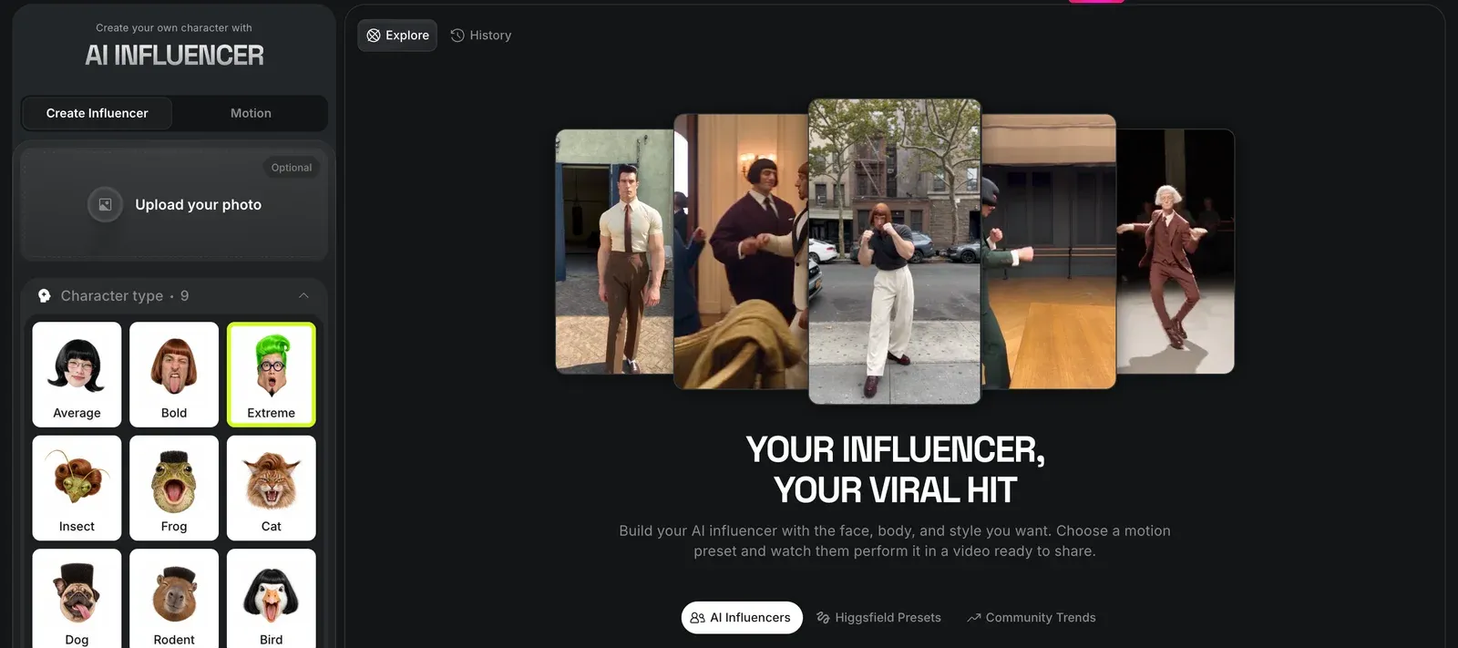The image size is (1458, 648).
Task: Select the Bold character type
Action: [x=174, y=375]
